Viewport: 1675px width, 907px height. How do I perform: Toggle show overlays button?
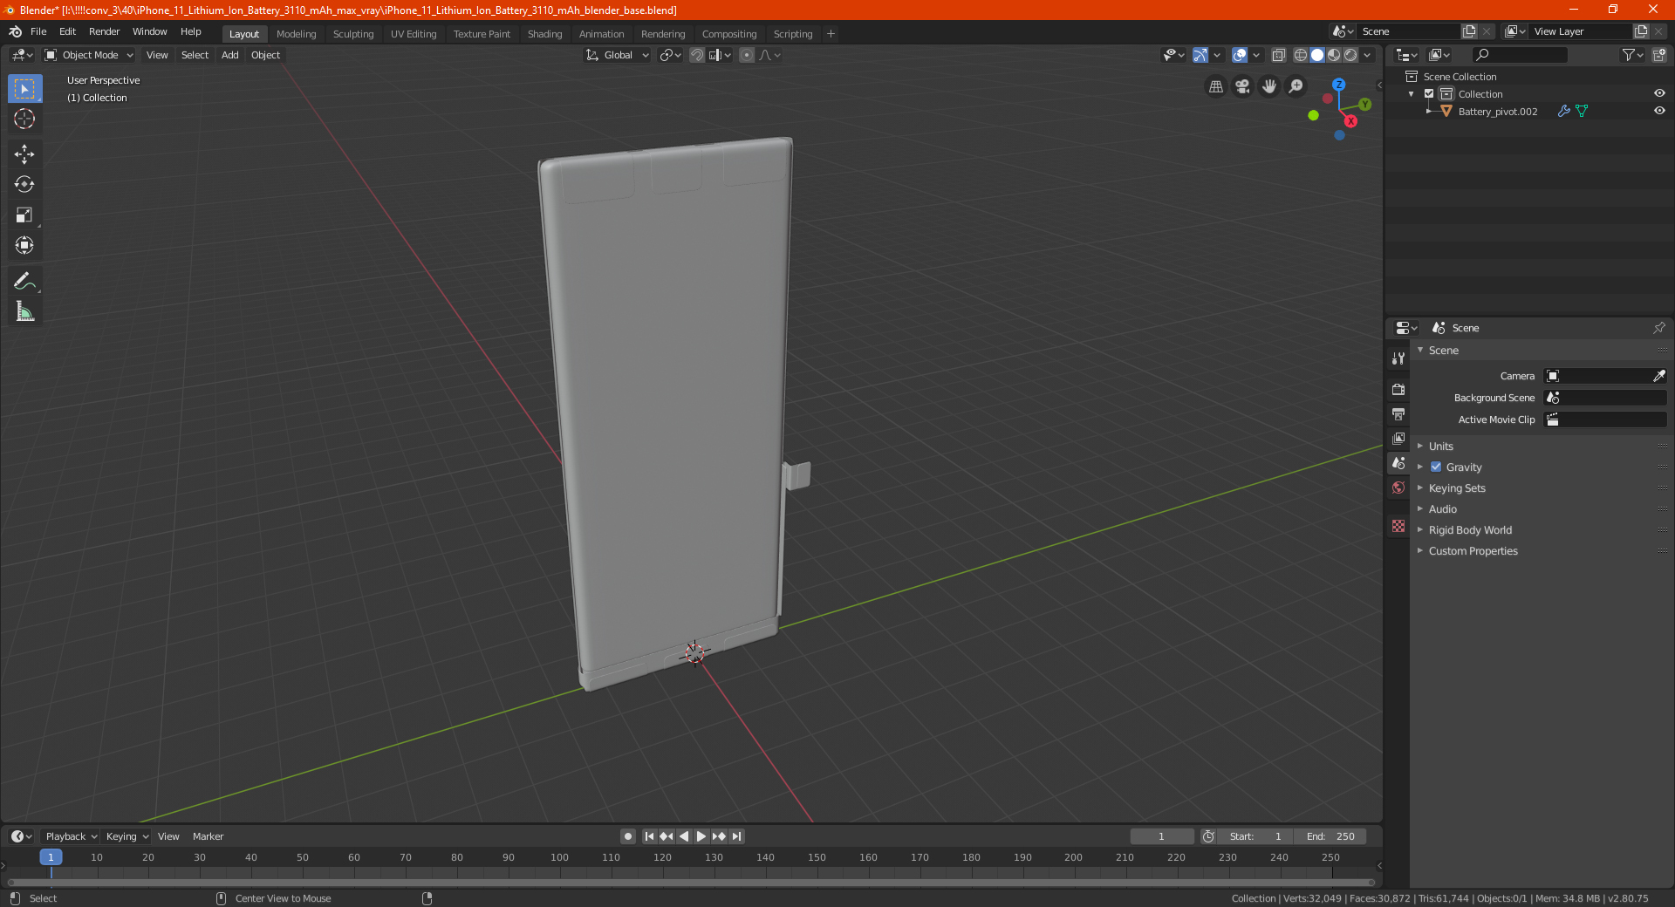coord(1240,55)
